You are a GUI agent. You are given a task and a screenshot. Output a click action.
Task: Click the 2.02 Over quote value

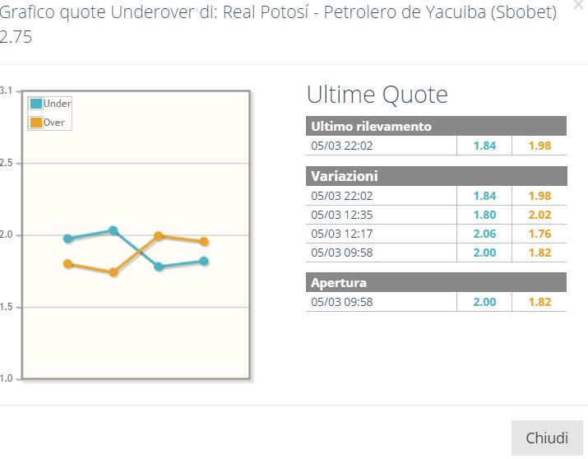539,215
